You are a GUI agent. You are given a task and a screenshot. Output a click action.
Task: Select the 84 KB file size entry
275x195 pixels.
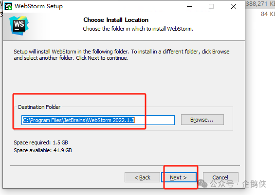click(268, 14)
